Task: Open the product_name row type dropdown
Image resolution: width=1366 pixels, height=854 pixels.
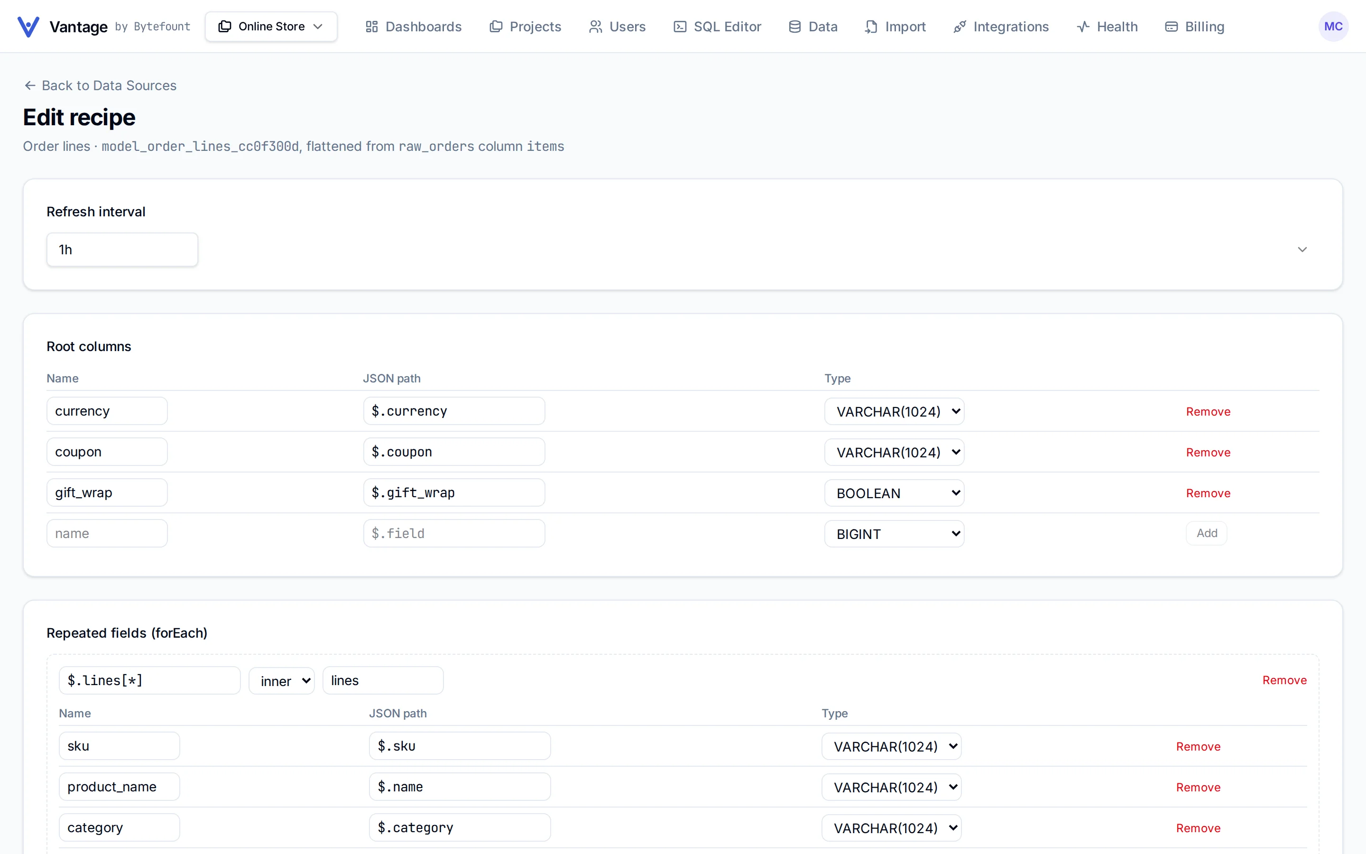Action: (891, 787)
